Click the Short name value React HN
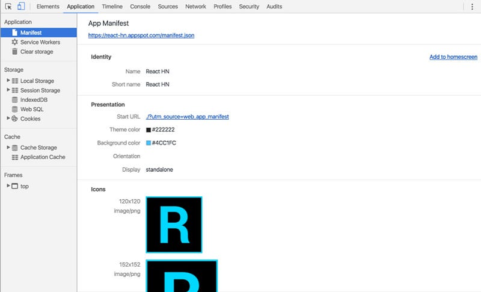481x292 pixels. [158, 84]
